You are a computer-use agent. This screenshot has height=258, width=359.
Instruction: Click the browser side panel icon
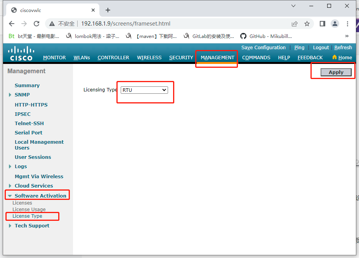coord(322,23)
